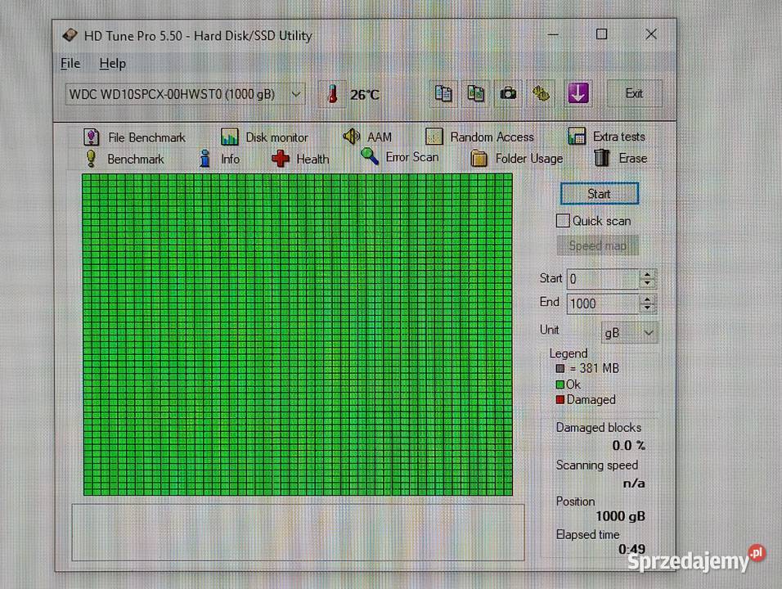Click the AAM speaker icon
782x589 pixels.
click(x=352, y=136)
